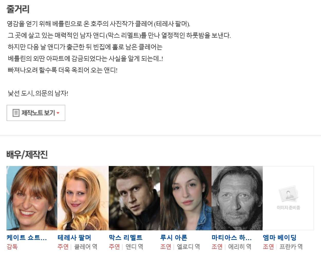Click the 줄거리 section heading
321x253 pixels.
tap(18, 9)
